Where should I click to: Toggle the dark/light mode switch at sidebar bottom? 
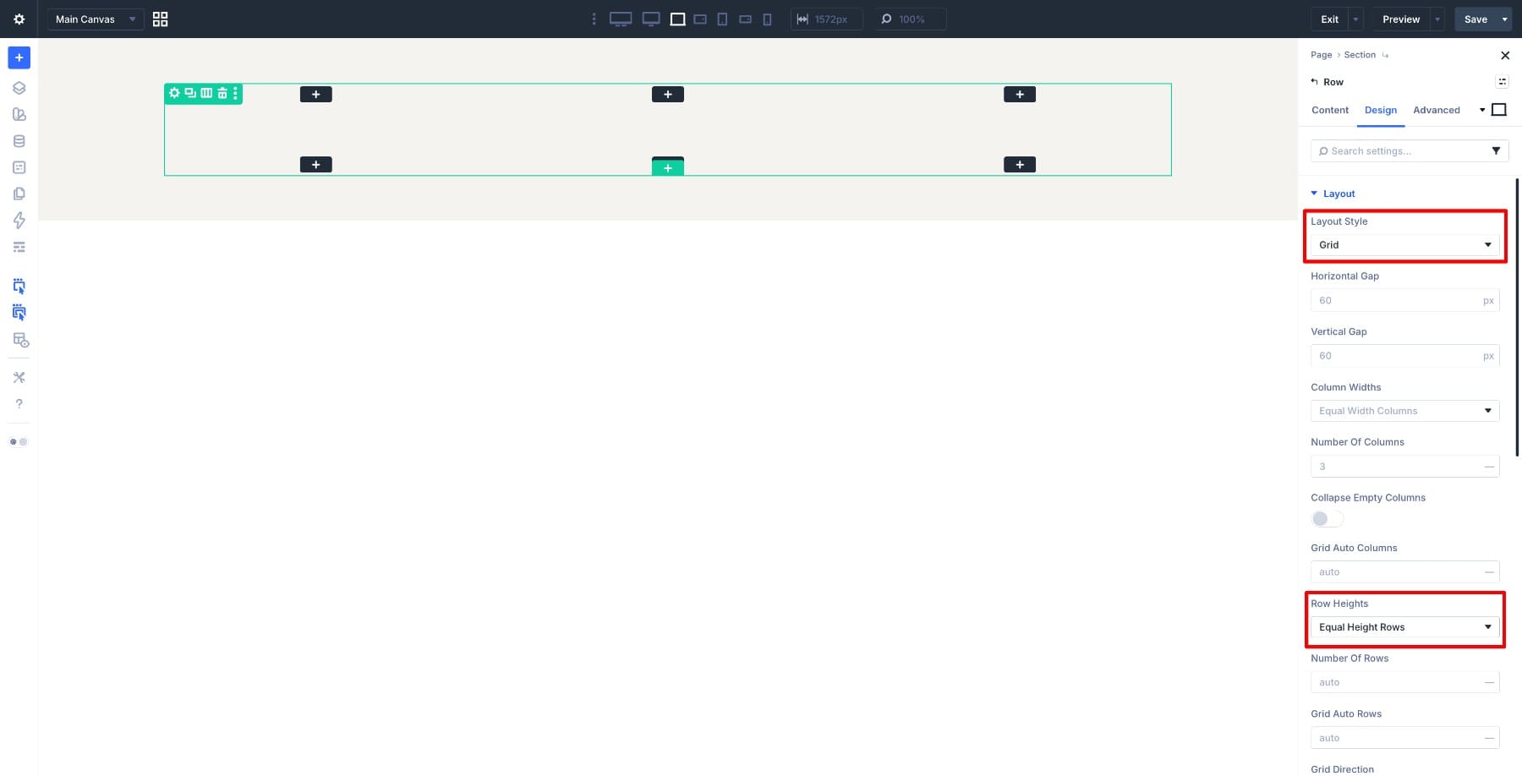pos(18,441)
